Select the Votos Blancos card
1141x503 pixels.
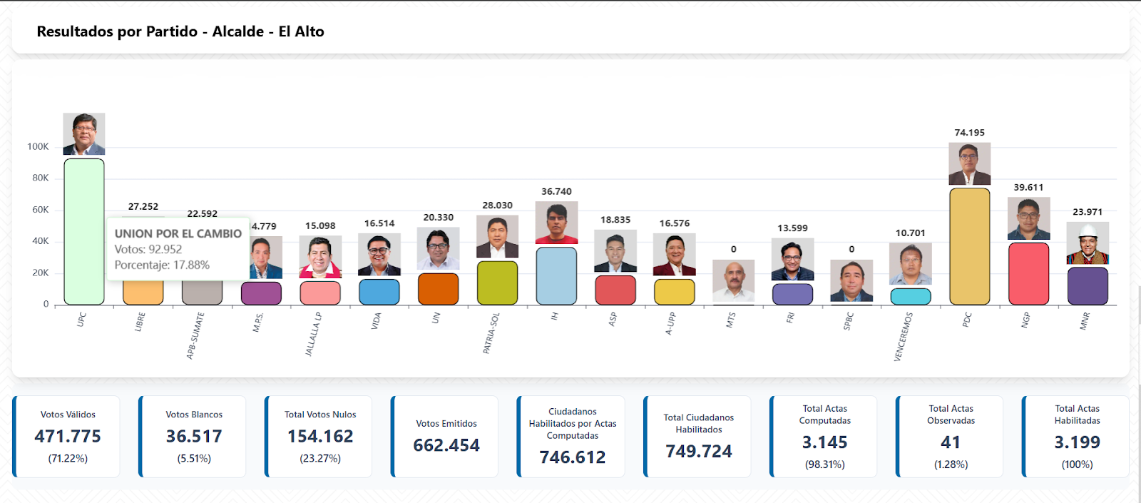point(193,437)
